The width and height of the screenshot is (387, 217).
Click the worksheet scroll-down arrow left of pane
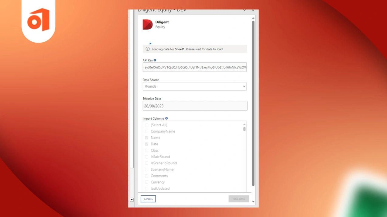(132, 200)
